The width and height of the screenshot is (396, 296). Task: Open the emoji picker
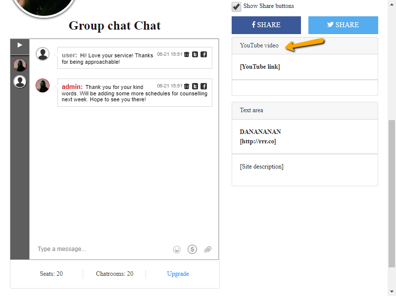pyautogui.click(x=177, y=250)
